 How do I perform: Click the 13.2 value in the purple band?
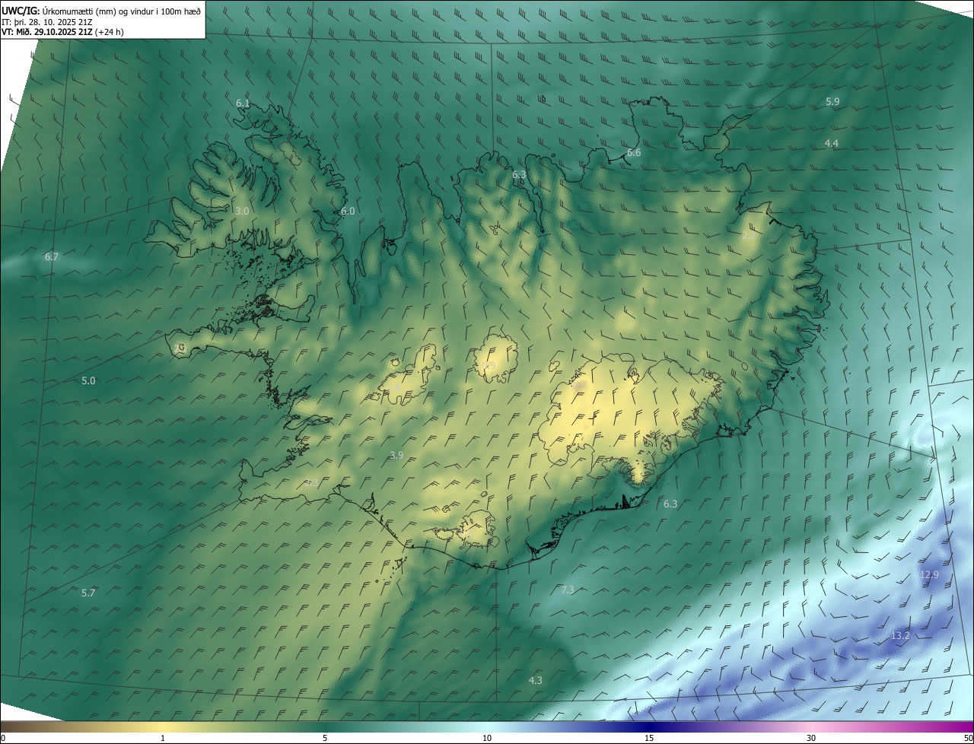coord(900,636)
